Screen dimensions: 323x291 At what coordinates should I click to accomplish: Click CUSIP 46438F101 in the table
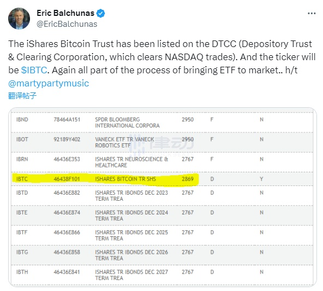67,179
